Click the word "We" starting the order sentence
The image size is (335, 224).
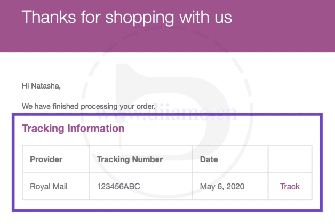click(x=28, y=106)
